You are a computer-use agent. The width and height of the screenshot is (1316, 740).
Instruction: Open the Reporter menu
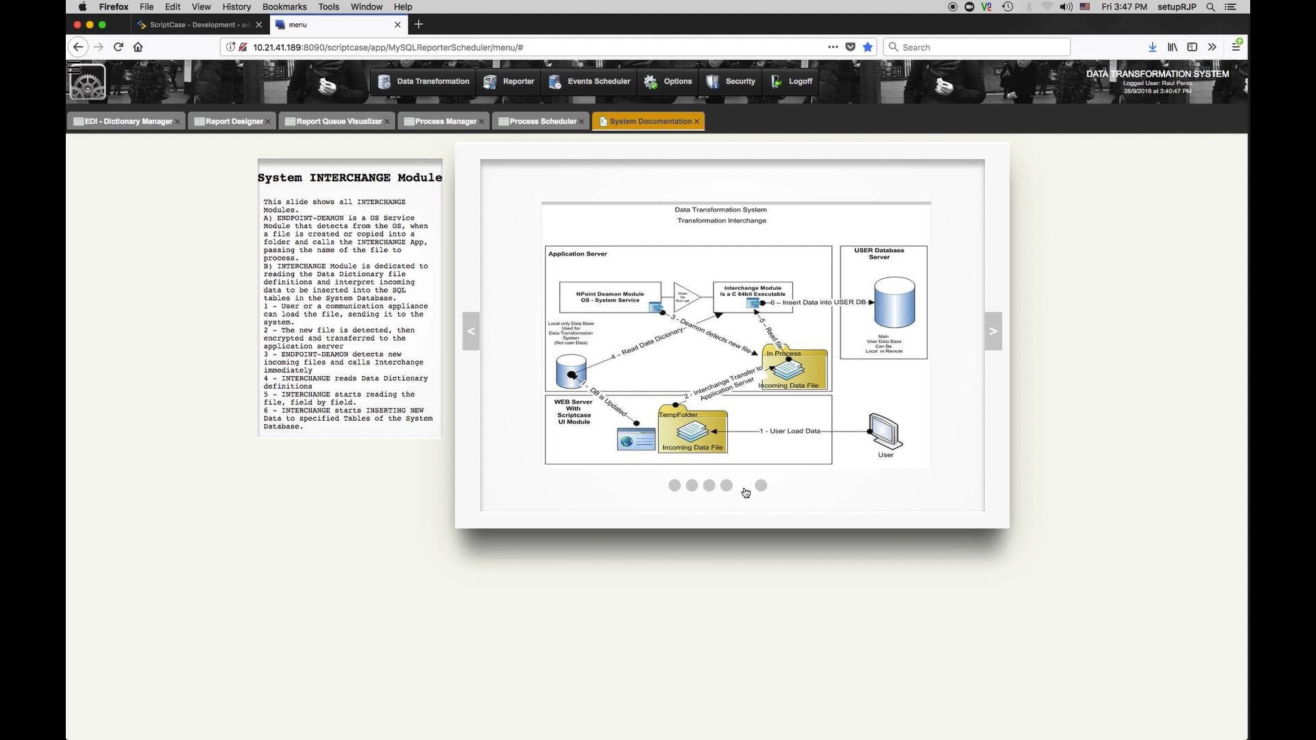(x=509, y=82)
